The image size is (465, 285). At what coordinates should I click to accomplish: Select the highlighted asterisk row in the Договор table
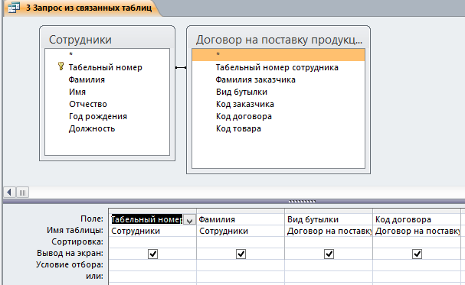pyautogui.click(x=278, y=55)
